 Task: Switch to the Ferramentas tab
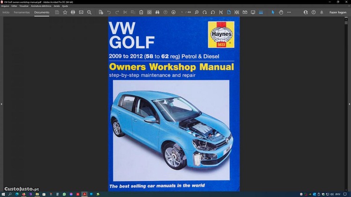[x=22, y=12]
